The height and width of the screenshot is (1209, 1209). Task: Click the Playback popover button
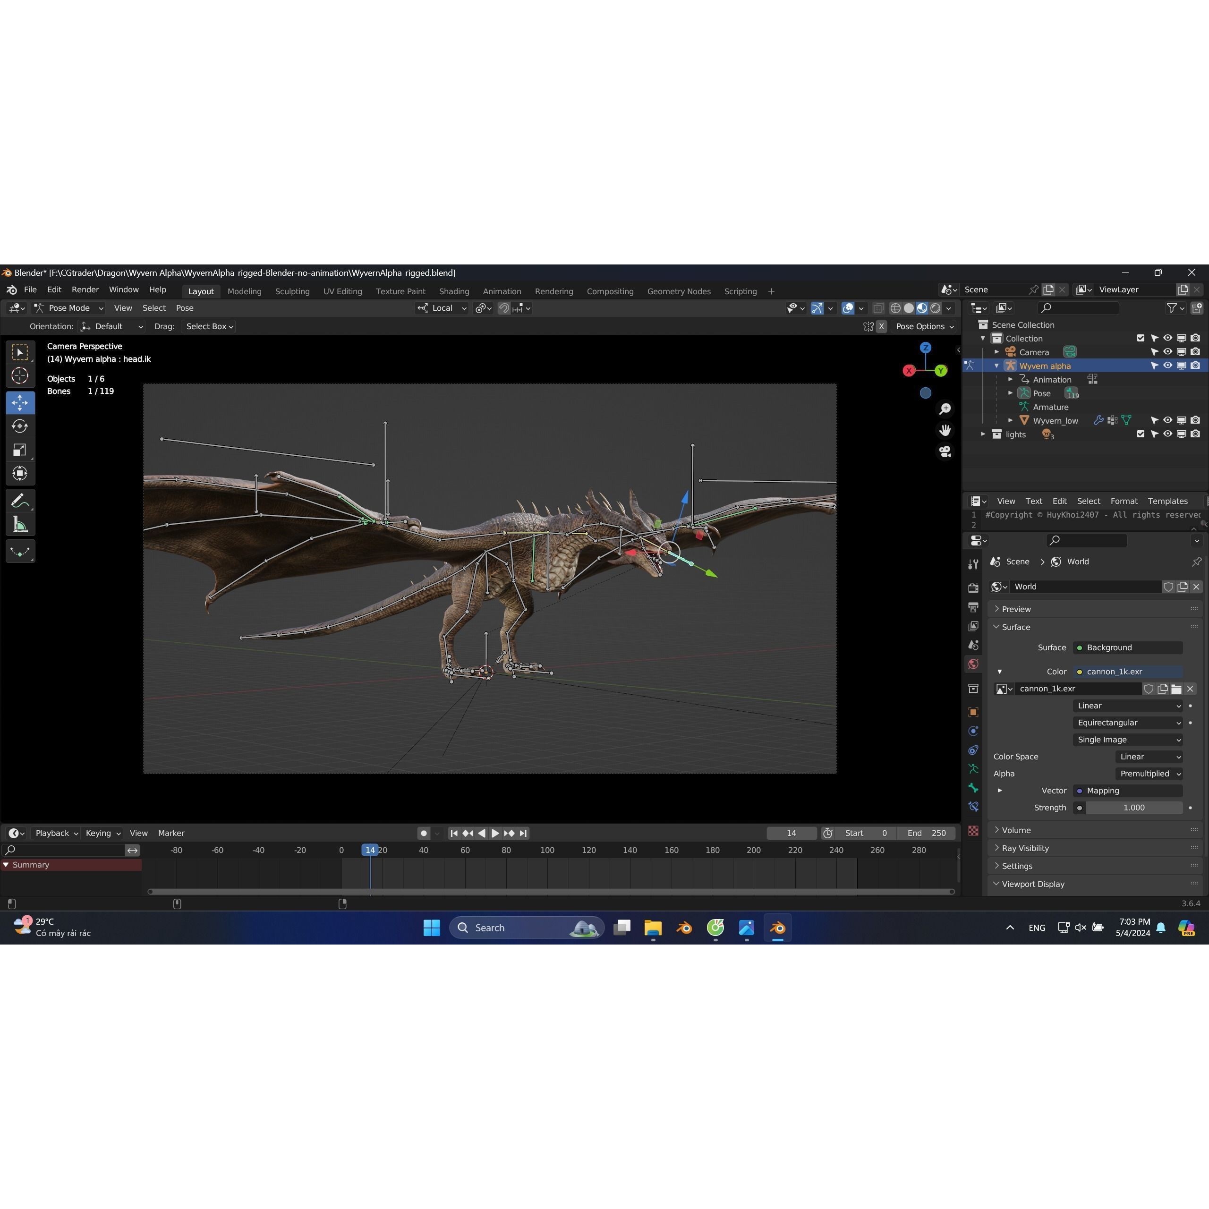click(56, 833)
